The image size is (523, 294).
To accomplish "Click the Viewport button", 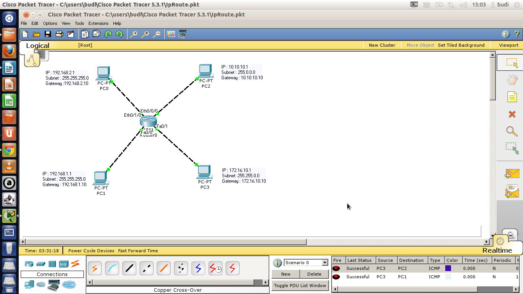I will tap(509, 45).
